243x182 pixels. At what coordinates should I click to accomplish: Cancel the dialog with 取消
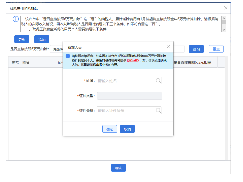(127, 129)
